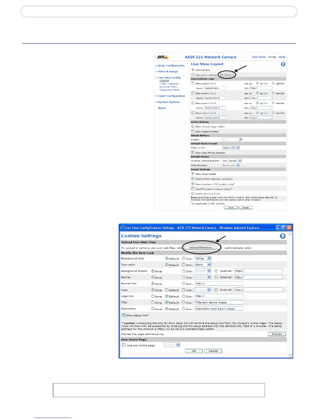Close the Custom Settings window
The width and height of the screenshot is (325, 420).
[x=290, y=227]
